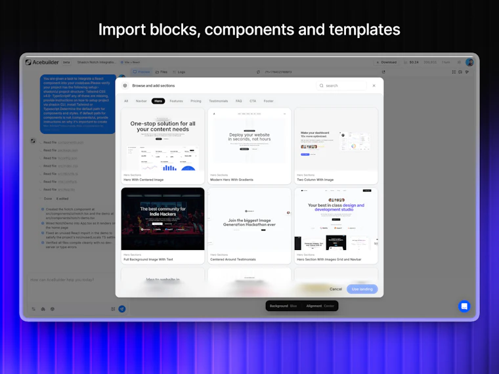Click the Shadcn Notch Integration project title

97,62
